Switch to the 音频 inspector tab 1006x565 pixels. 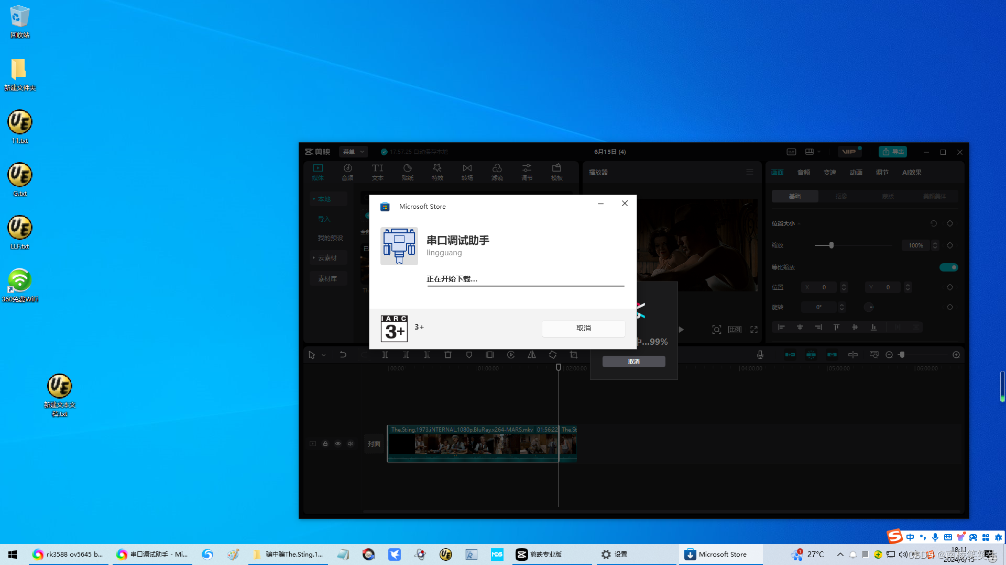(x=804, y=172)
